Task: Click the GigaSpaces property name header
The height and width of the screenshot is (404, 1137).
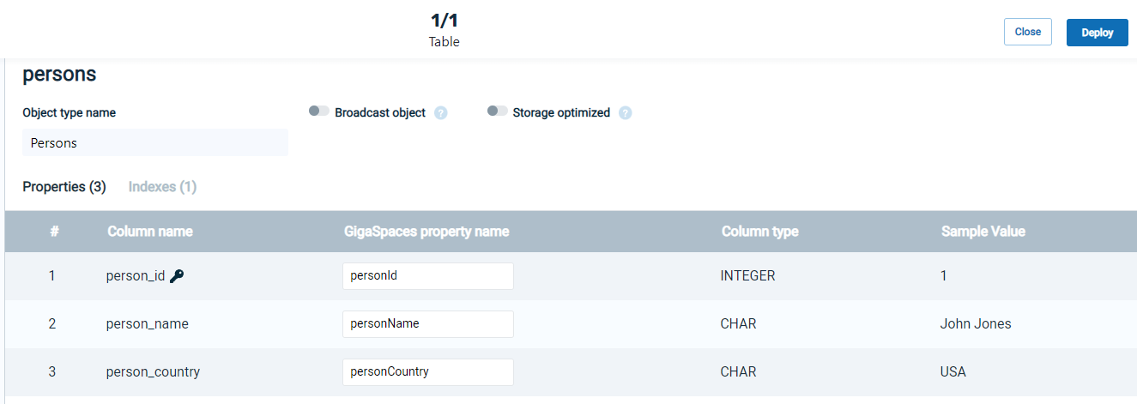Action: [x=426, y=232]
